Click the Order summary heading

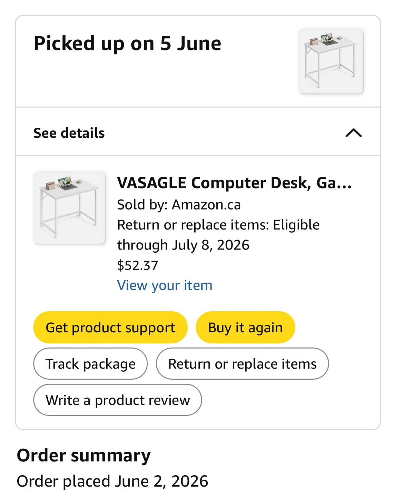tap(84, 455)
